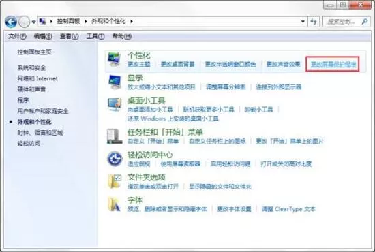
Task: Open the 查看(V) menu
Action: (69, 36)
